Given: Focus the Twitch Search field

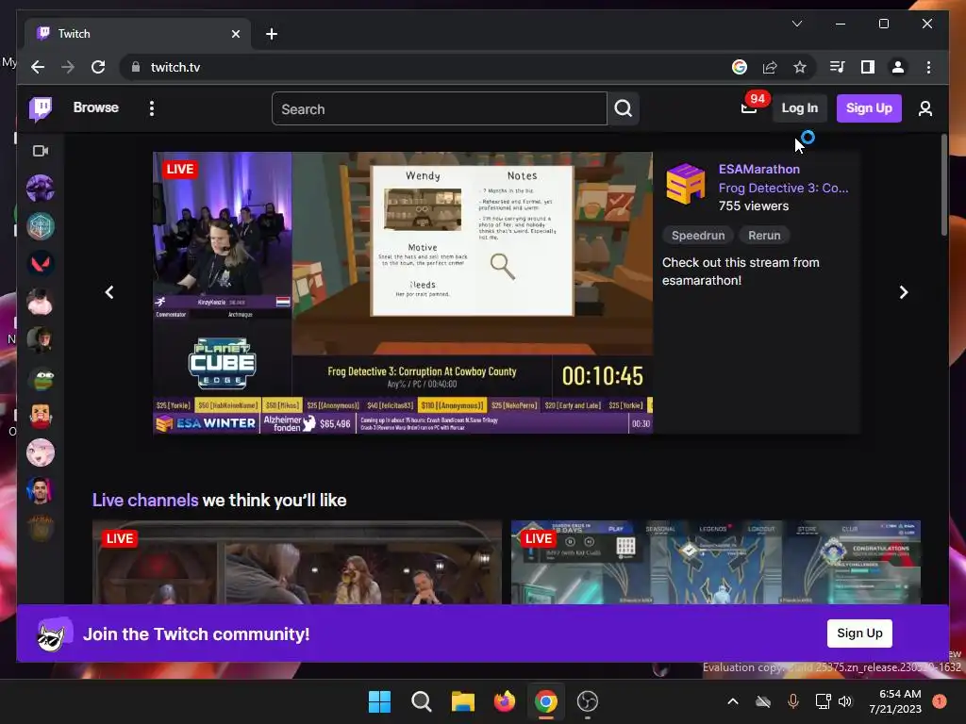Looking at the screenshot, I should pos(440,109).
